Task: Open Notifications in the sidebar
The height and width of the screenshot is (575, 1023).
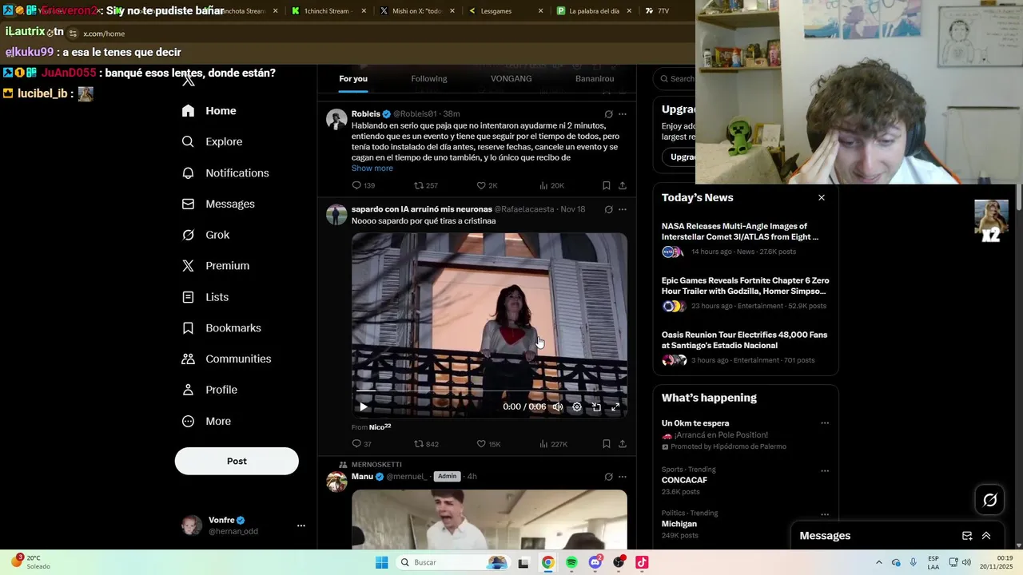Action: point(225,172)
